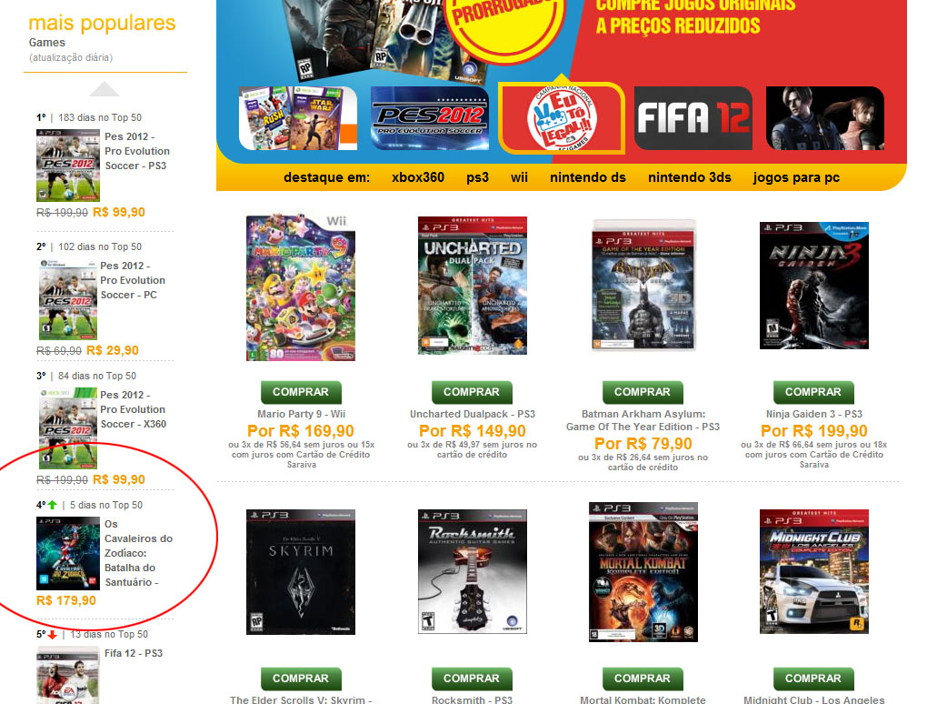Go to the xbox360 category

(418, 177)
